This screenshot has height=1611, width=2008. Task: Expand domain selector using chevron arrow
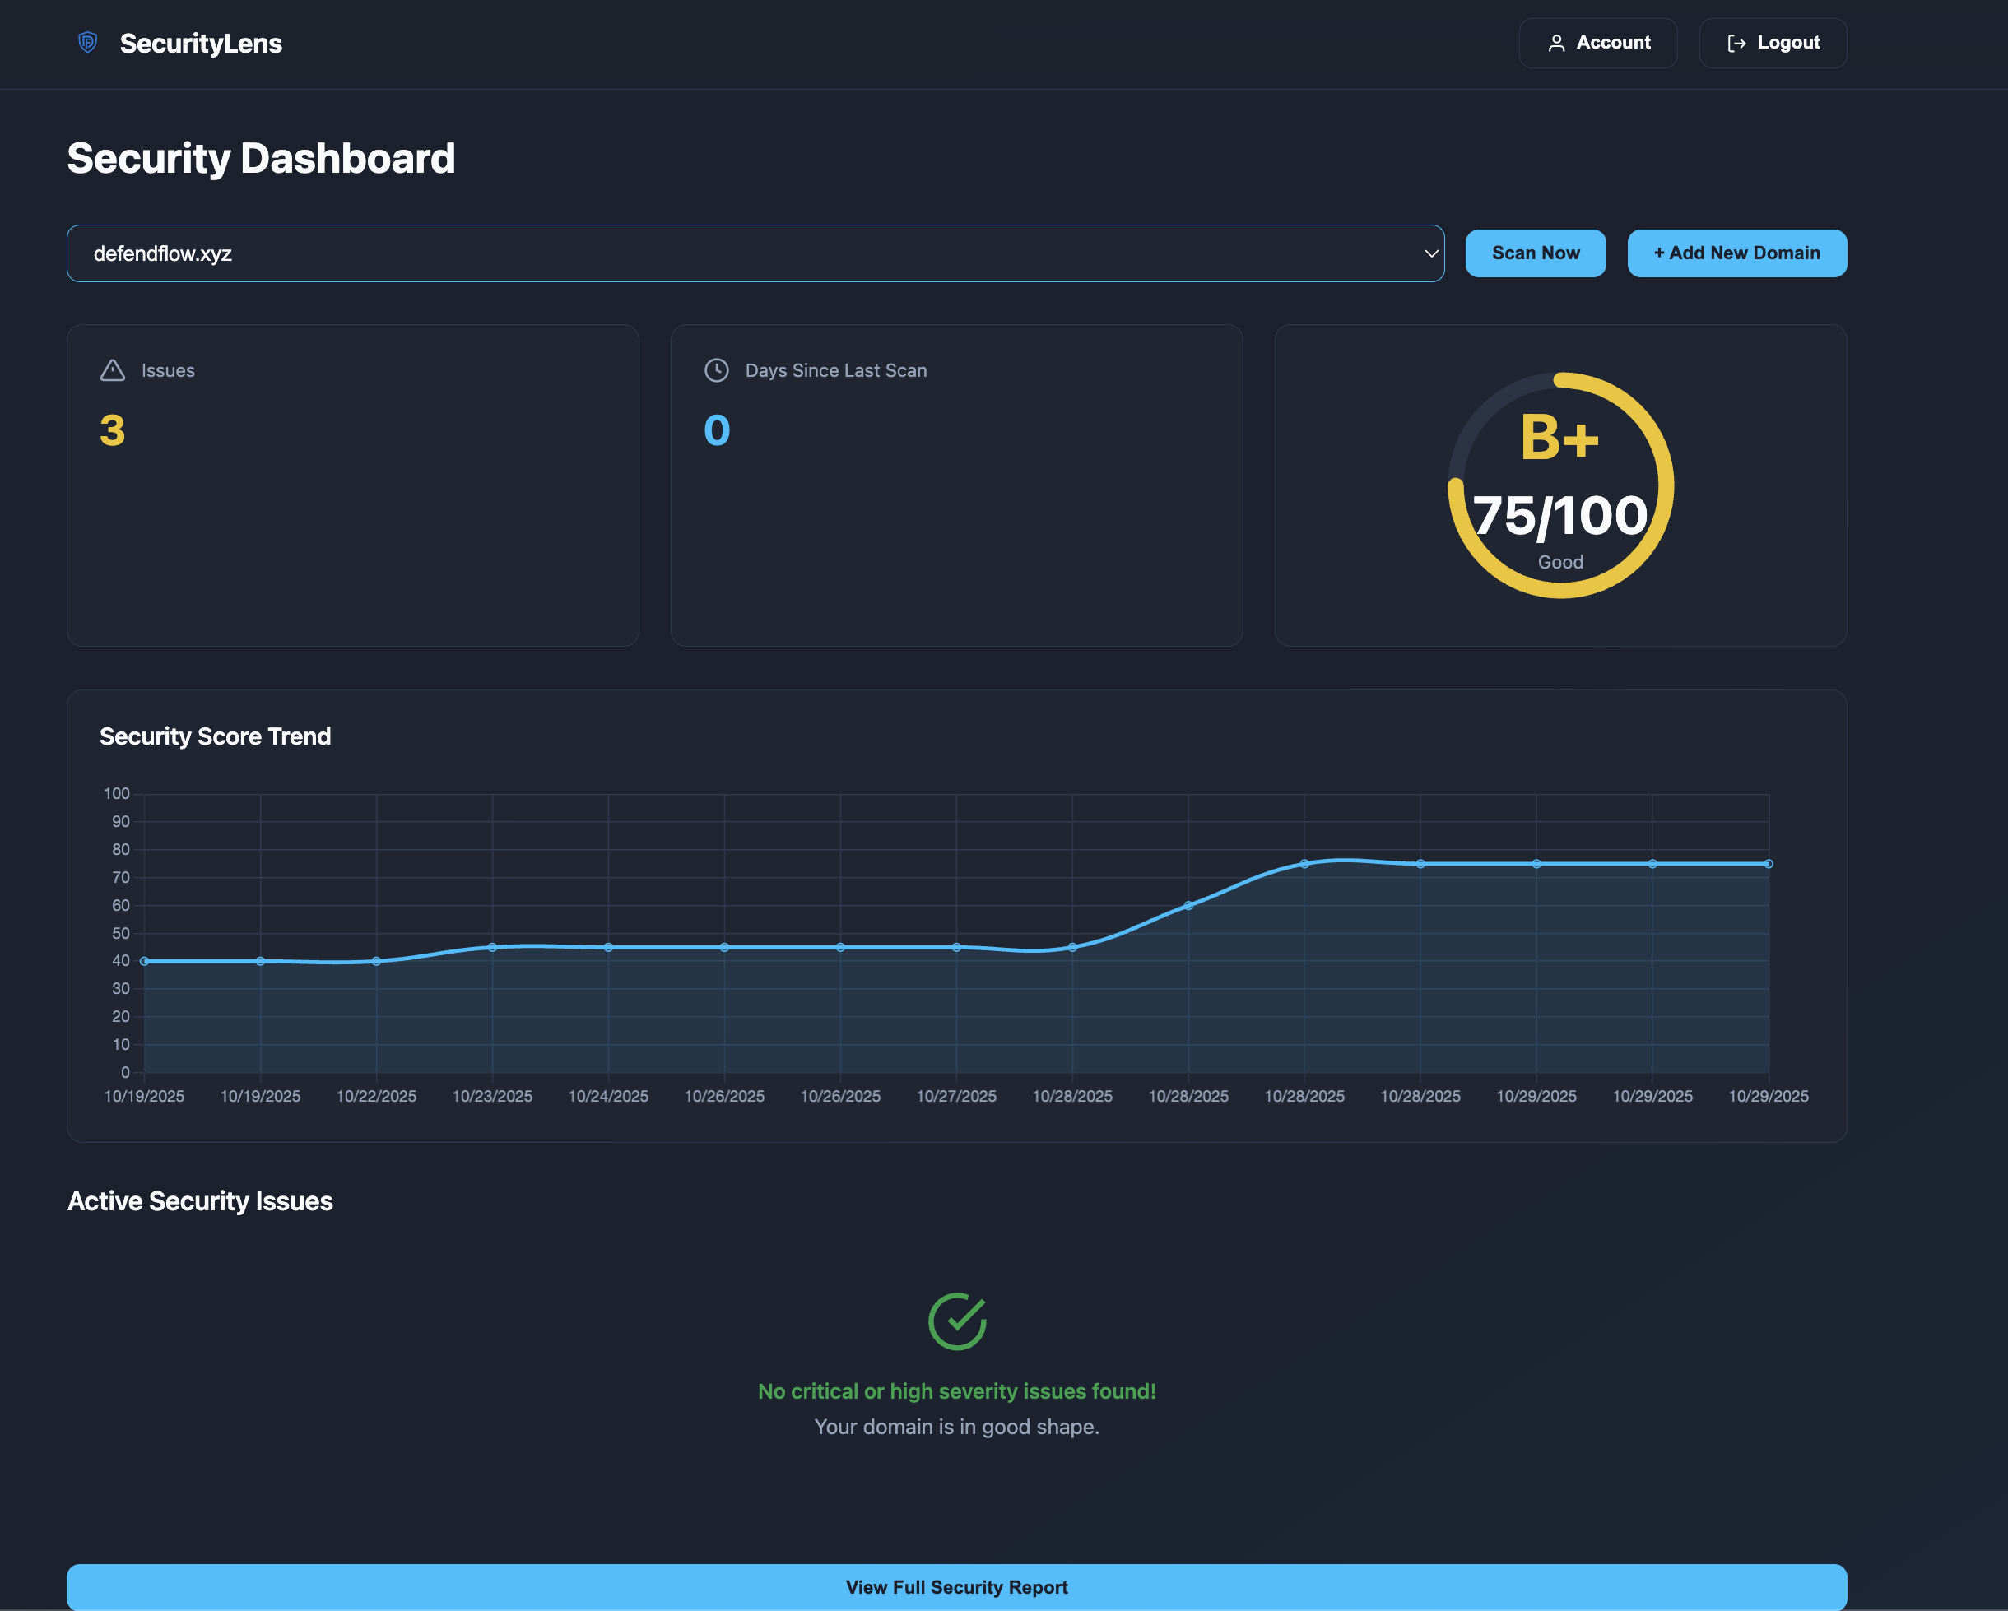[x=1430, y=253]
